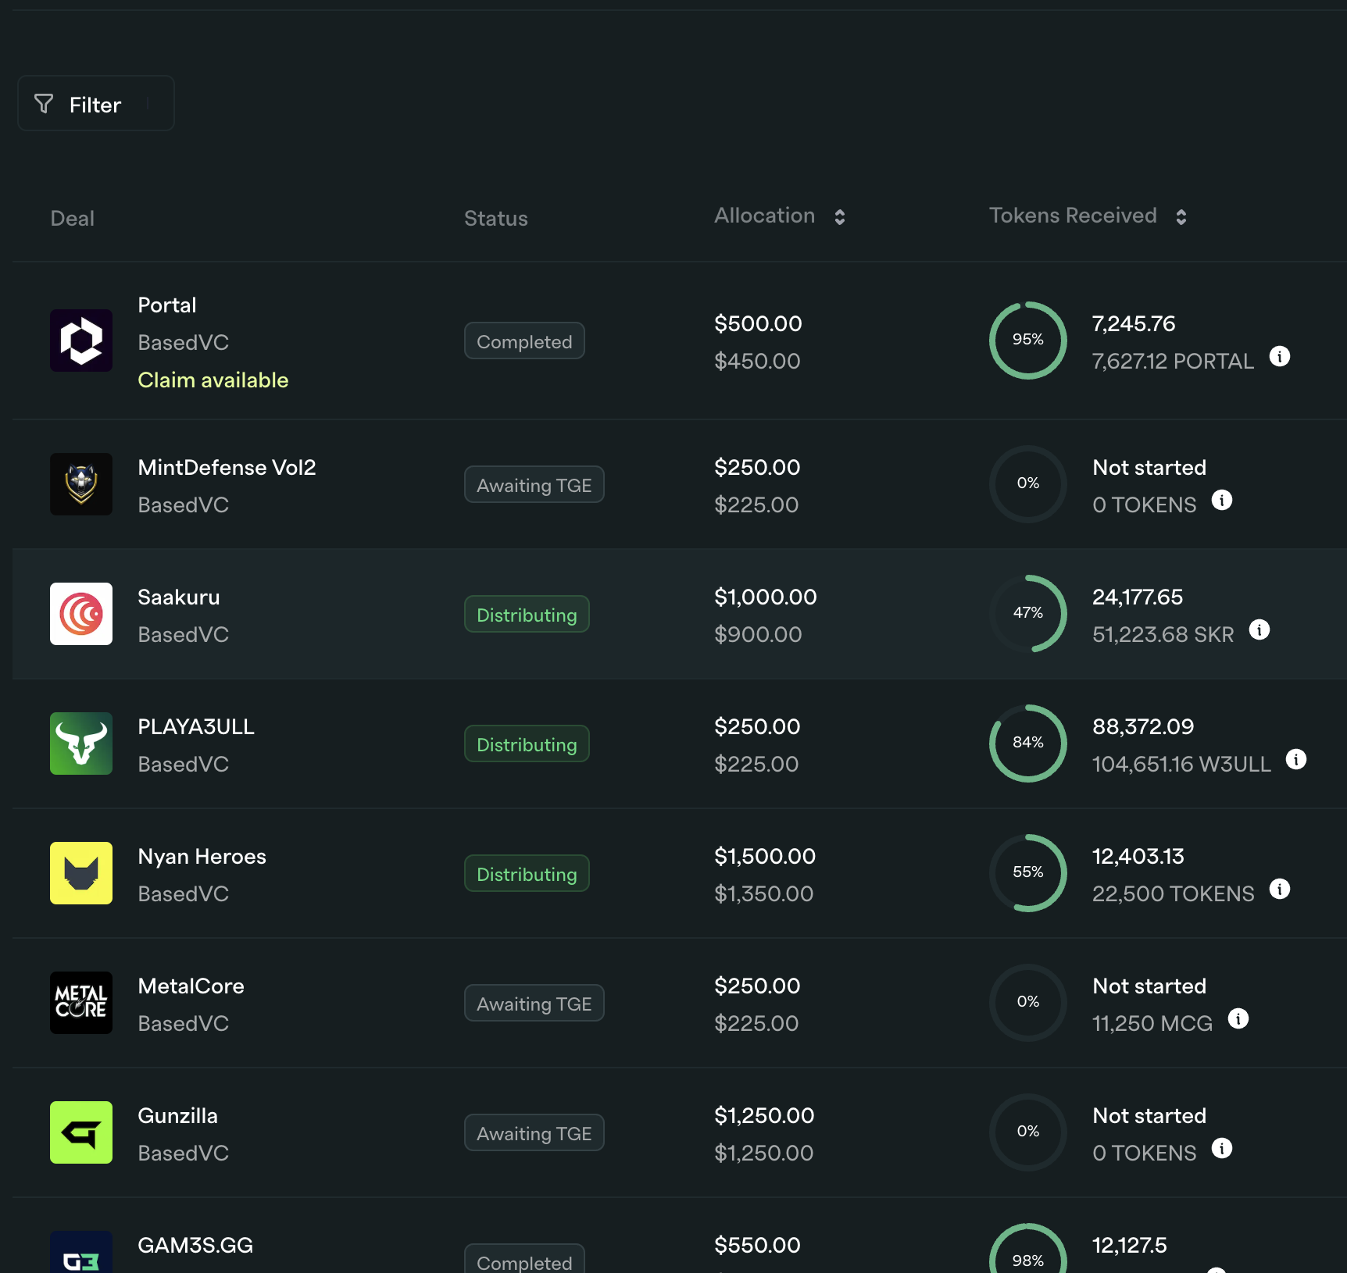Screen dimensions: 1347x1273
Task: Sort by Allocation column arrows
Action: (x=839, y=217)
